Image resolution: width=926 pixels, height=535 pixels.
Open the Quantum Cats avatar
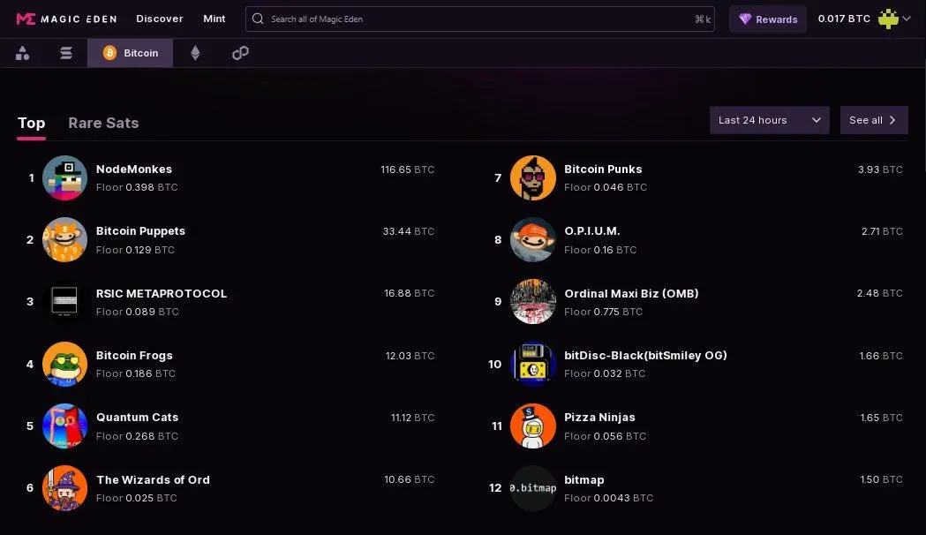click(65, 426)
